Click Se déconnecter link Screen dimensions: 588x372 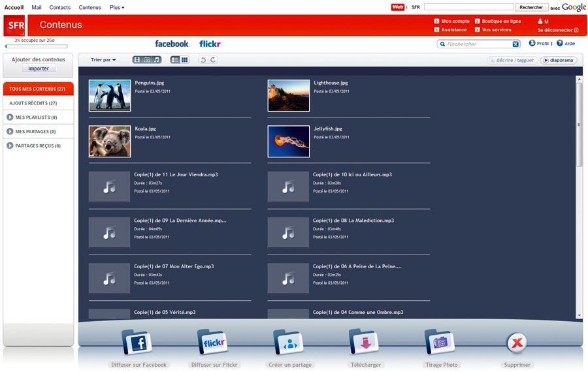[x=557, y=30]
